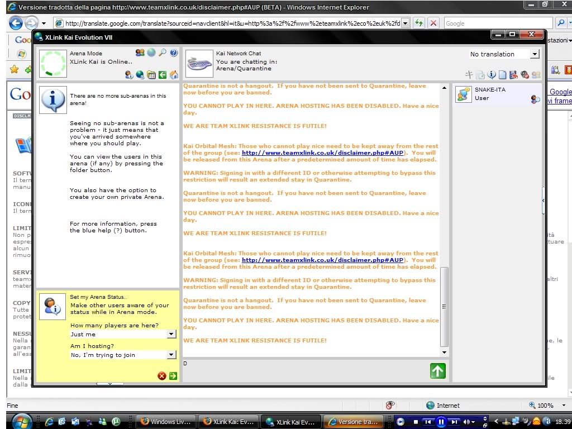The image size is (572, 429).
Task: Click the mute block icon in chat toolbar
Action: (x=525, y=75)
